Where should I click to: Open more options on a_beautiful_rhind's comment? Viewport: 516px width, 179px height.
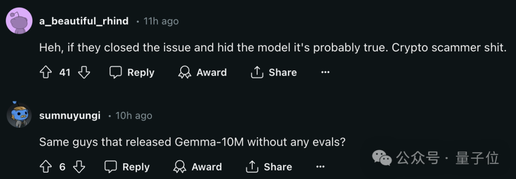coord(325,72)
